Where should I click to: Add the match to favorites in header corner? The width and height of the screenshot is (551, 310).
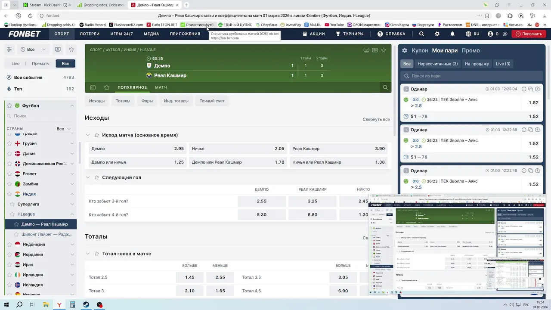click(384, 50)
